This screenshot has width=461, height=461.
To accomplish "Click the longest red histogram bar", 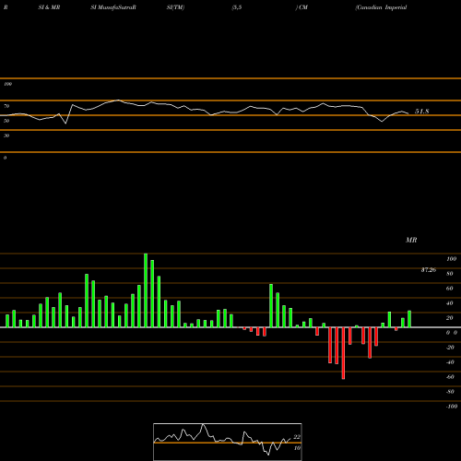I will (343, 353).
